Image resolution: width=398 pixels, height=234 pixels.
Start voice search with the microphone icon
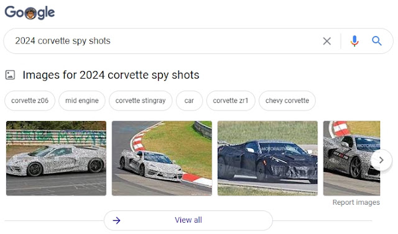click(x=354, y=41)
